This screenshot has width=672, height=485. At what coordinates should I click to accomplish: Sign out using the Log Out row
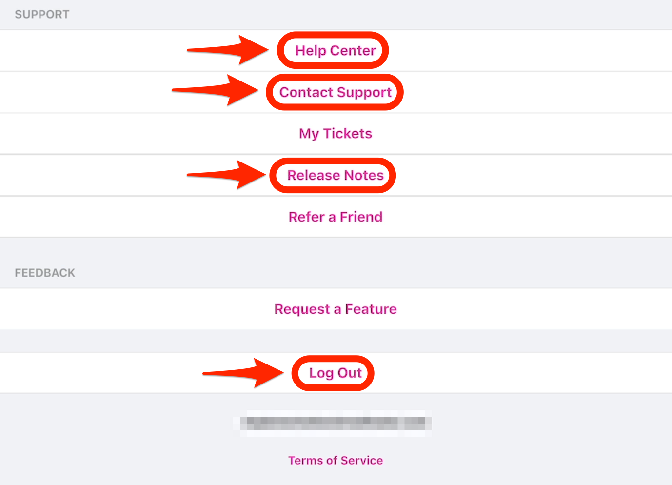(336, 373)
